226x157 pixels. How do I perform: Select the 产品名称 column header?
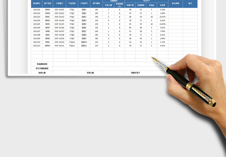pos(72,4)
